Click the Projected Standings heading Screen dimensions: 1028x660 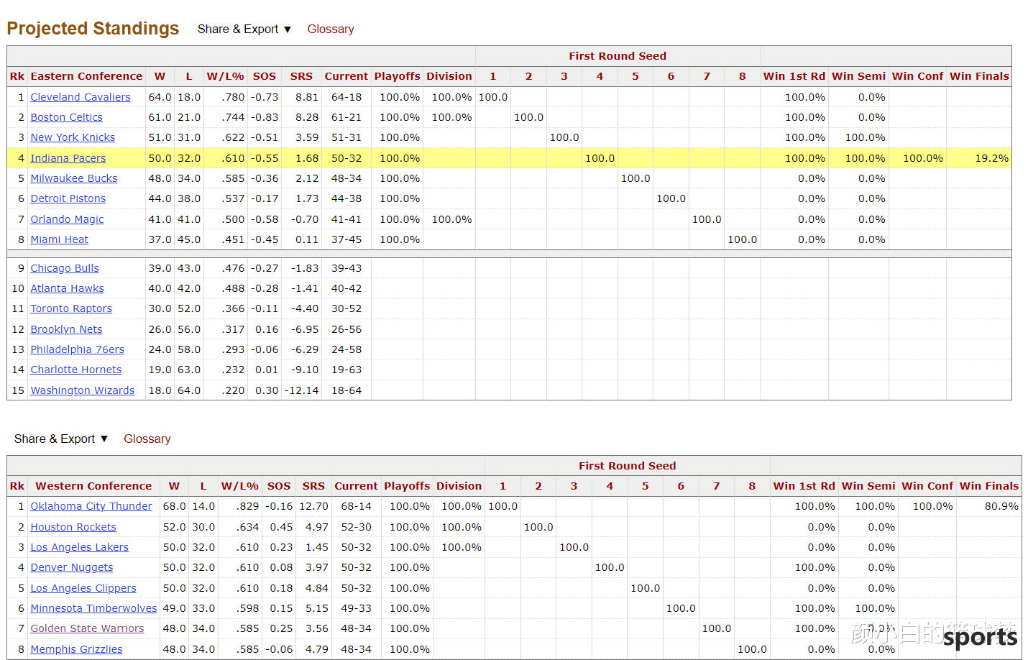click(93, 28)
